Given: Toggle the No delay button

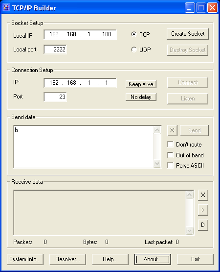Looking at the screenshot, I should click(x=141, y=97).
